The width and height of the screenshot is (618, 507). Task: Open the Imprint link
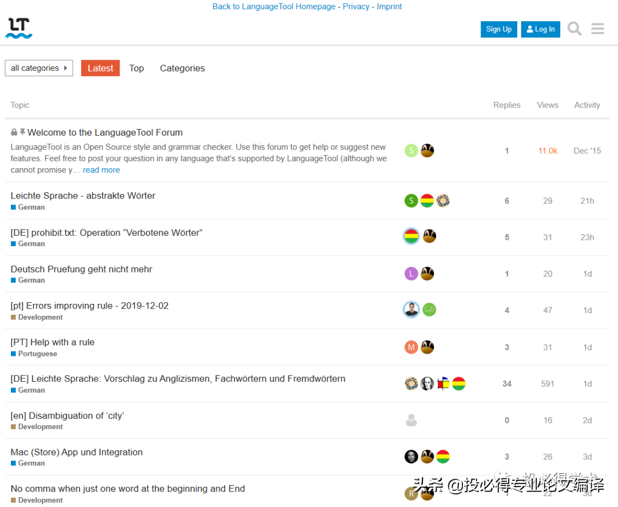[x=389, y=6]
